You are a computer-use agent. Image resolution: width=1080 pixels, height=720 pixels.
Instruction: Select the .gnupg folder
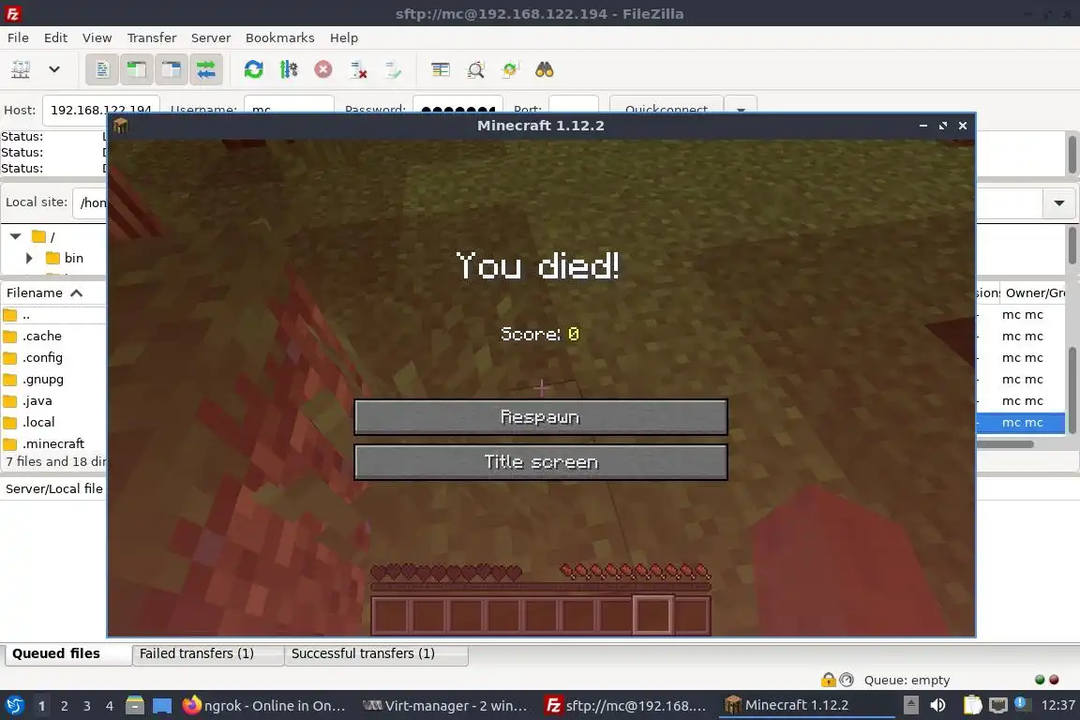pos(43,379)
